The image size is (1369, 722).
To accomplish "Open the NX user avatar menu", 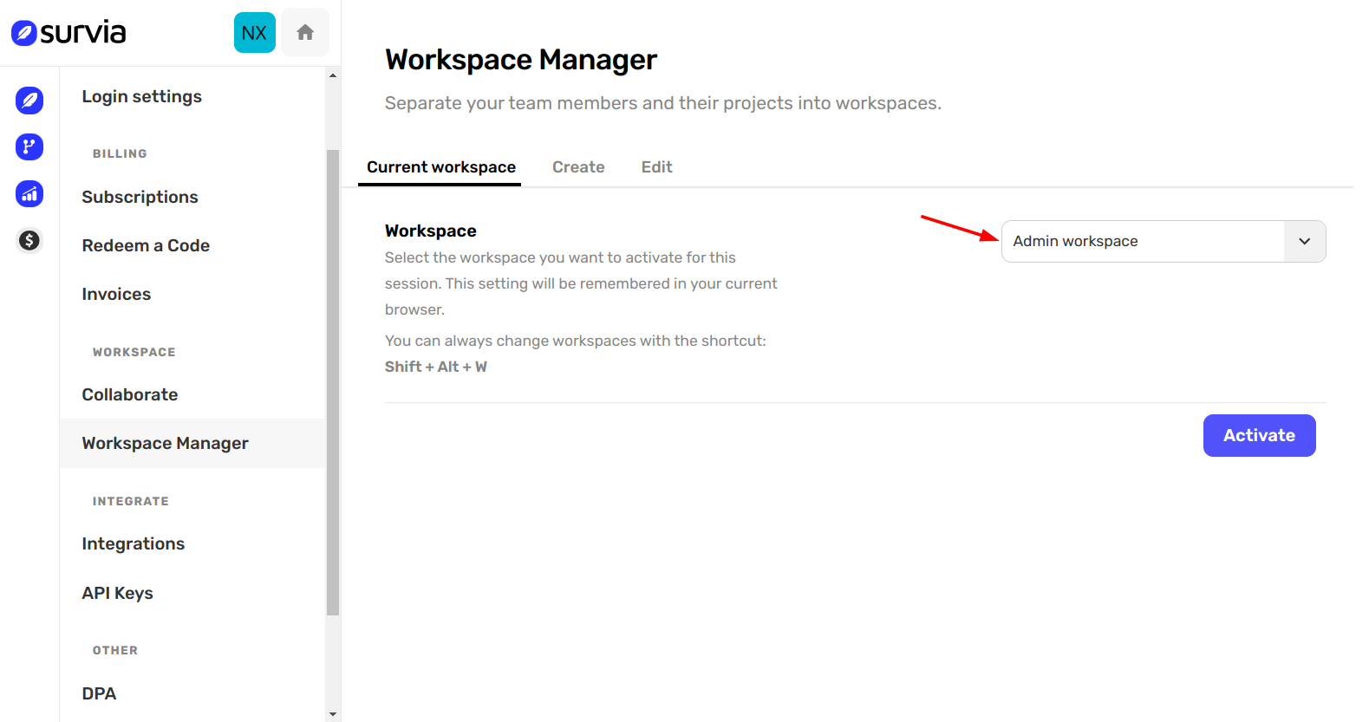I will click(x=254, y=33).
